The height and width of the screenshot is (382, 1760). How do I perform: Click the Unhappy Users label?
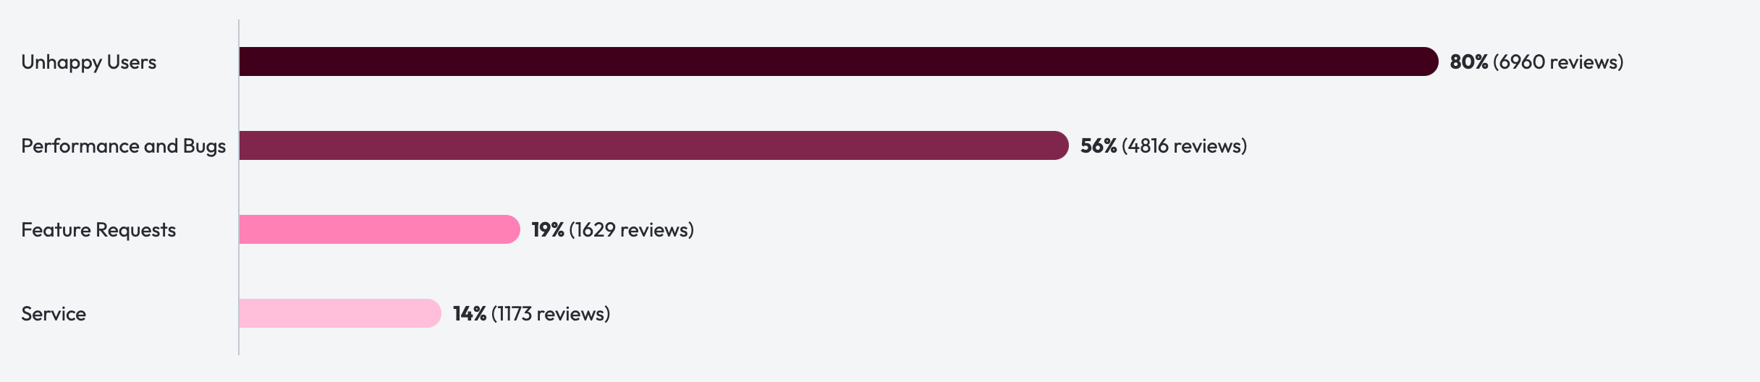pos(88,62)
